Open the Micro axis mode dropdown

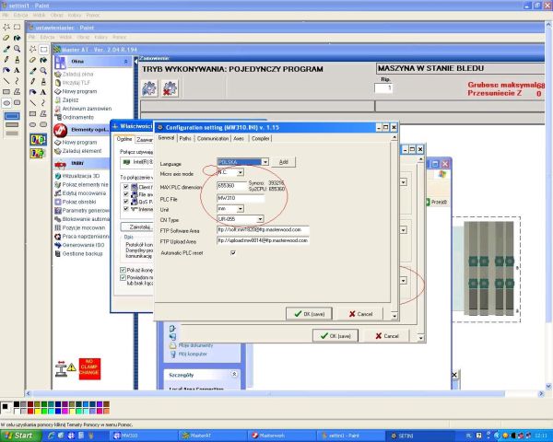(x=241, y=172)
